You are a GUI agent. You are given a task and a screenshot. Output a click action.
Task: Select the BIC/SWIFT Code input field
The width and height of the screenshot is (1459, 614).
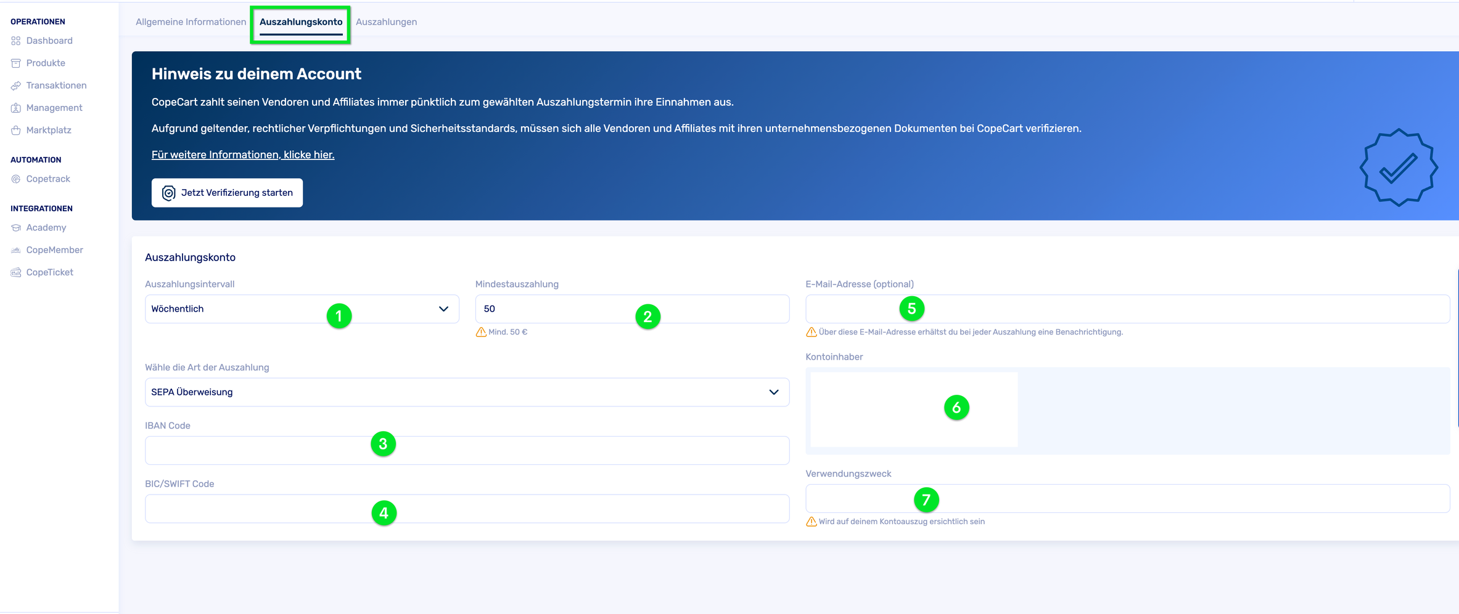point(467,509)
